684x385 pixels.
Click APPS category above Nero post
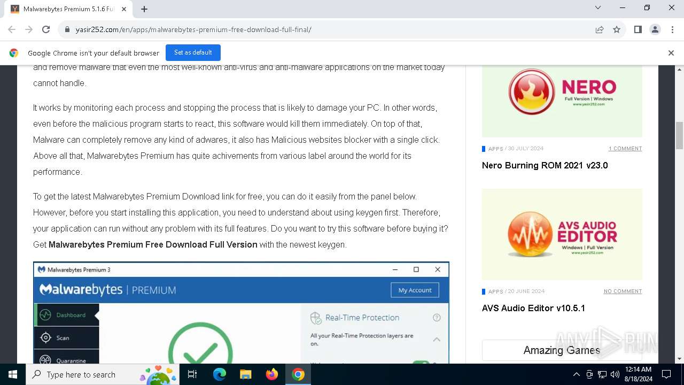click(x=495, y=149)
